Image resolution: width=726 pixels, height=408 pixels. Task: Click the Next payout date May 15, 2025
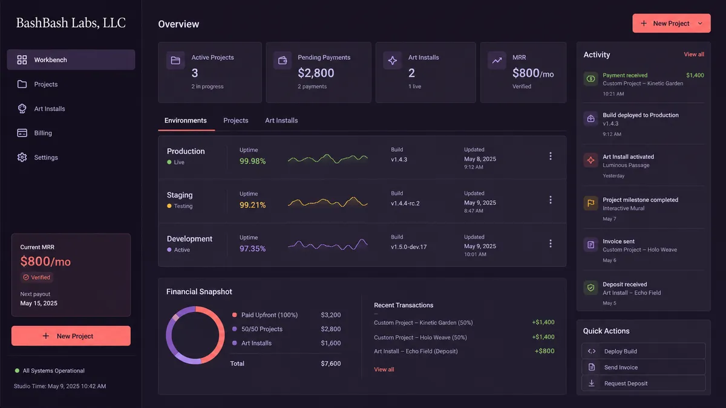[39, 303]
